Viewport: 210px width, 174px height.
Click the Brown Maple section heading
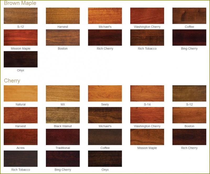[x=20, y=3]
